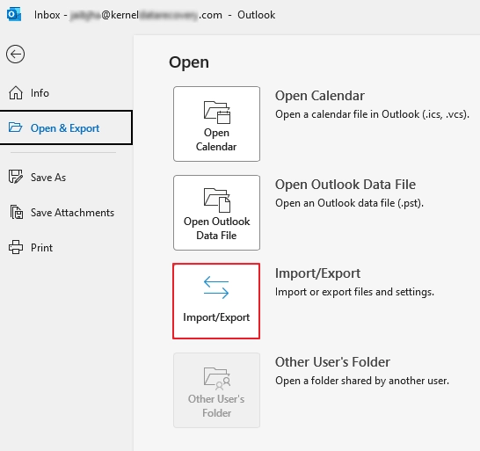The height and width of the screenshot is (451, 480).
Task: Select Print in the sidebar
Action: point(67,247)
